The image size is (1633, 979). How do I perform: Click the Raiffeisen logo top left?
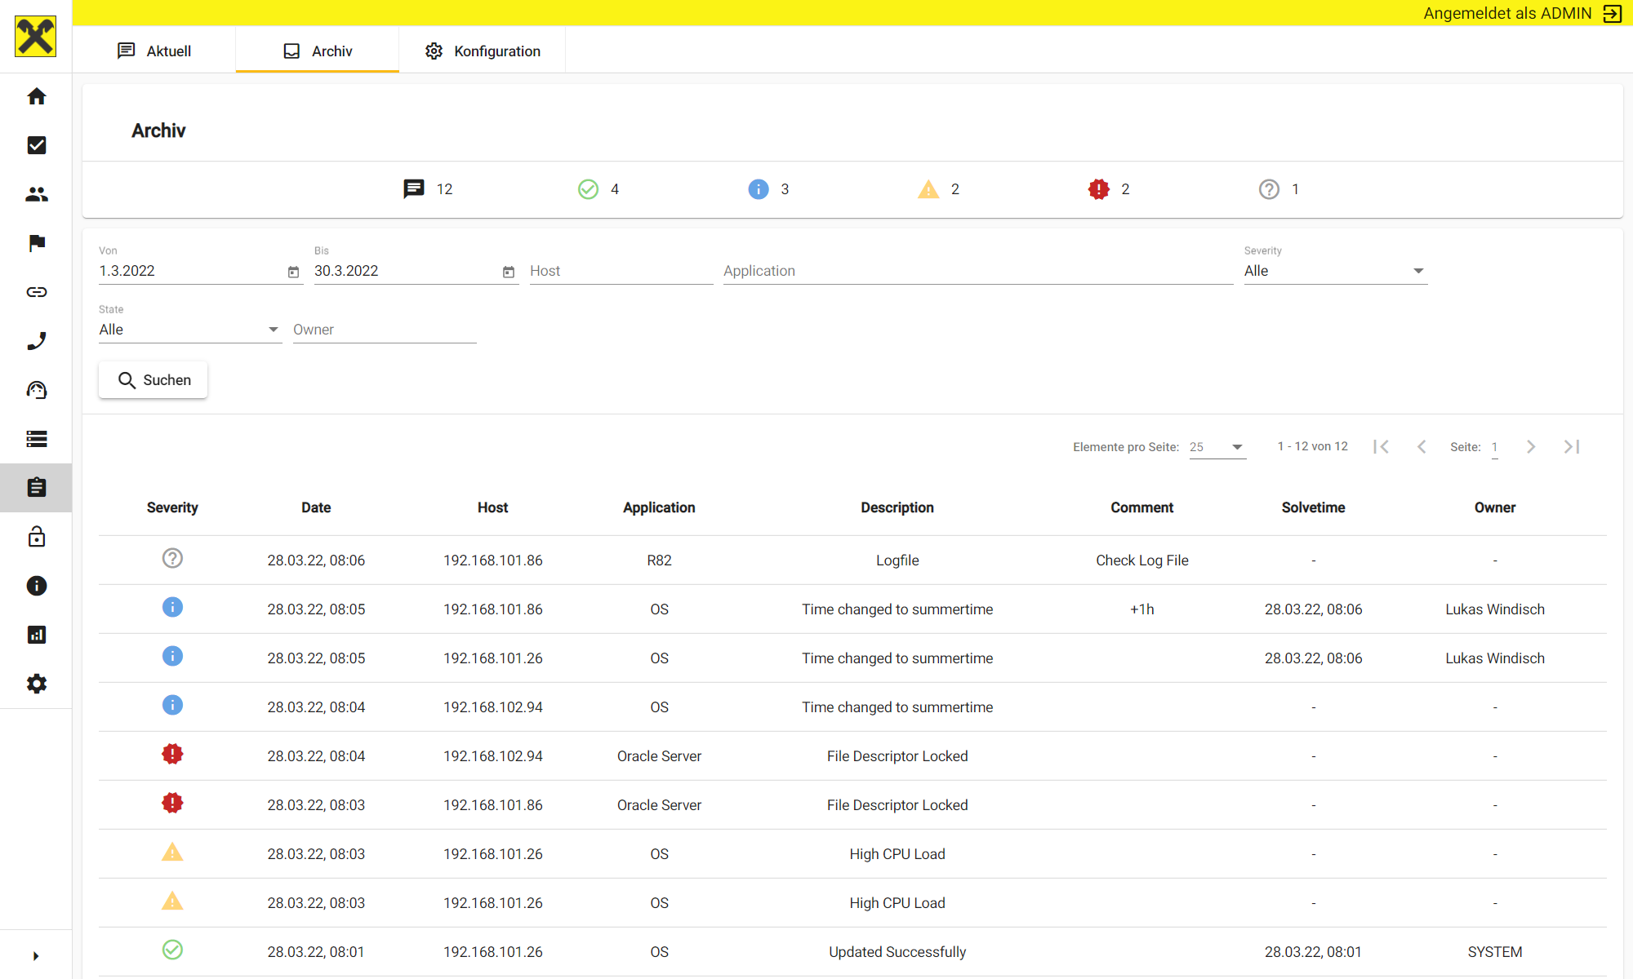[x=35, y=36]
